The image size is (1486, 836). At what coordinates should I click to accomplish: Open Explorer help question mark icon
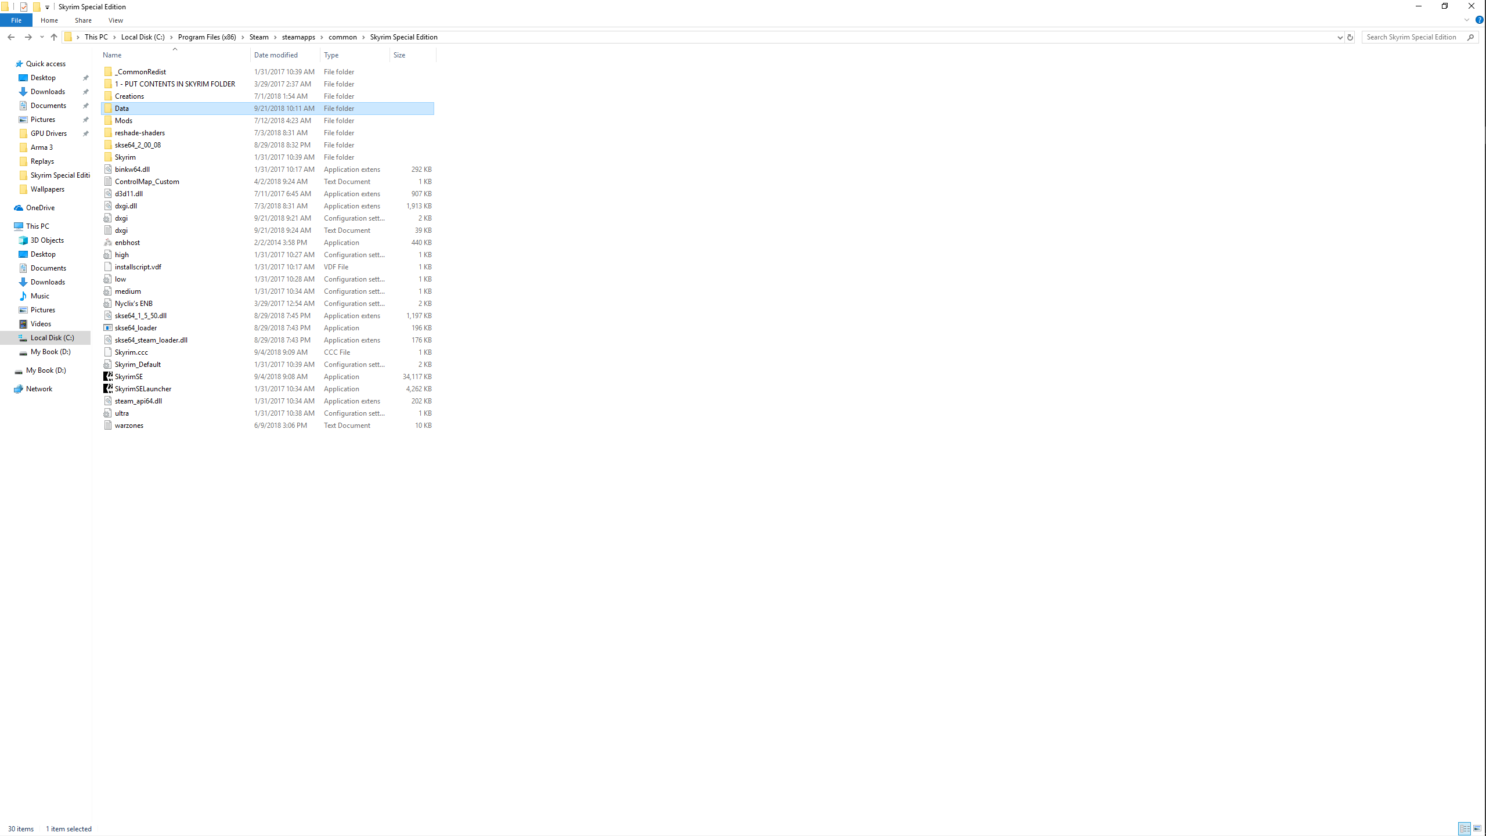coord(1479,20)
